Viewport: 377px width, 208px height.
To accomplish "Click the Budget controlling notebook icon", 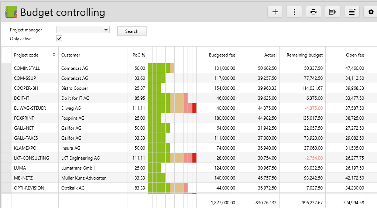I will coord(10,12).
